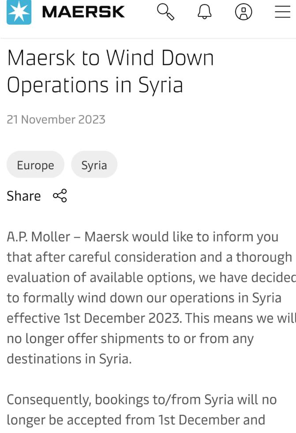
Task: Open the search magnifier icon
Action: 165,12
